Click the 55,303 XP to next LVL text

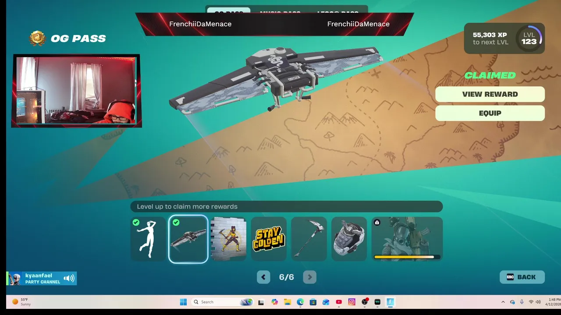coord(490,38)
